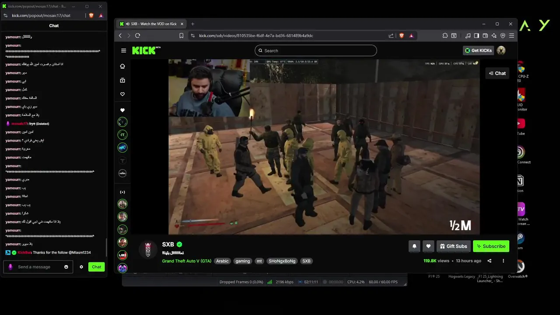The height and width of the screenshot is (315, 560).
Task: Click the green Chat send button
Action: tap(96, 267)
